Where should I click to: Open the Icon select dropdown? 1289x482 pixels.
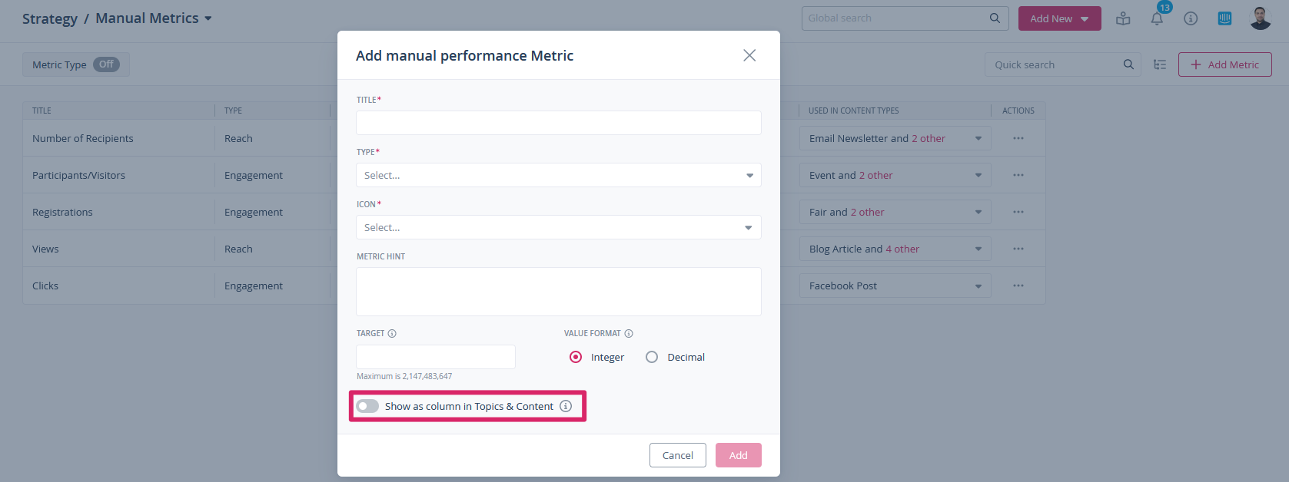click(x=558, y=227)
